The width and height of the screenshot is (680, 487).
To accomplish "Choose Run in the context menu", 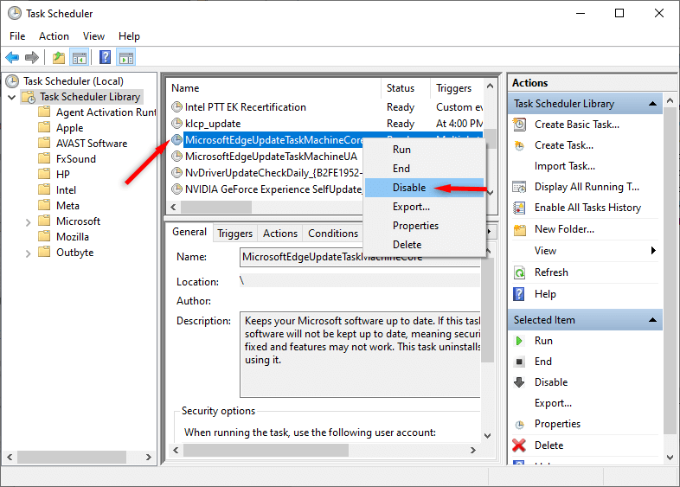I will point(424,150).
